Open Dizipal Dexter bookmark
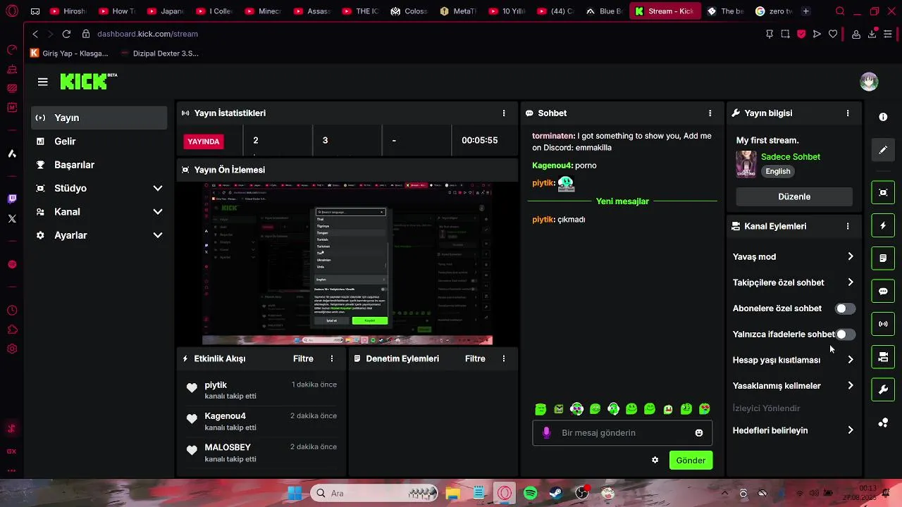 tap(160, 54)
